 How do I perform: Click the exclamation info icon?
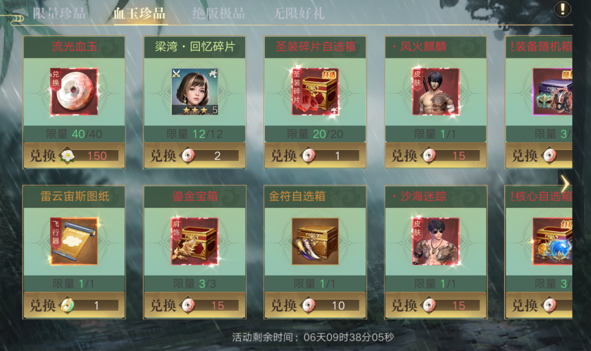pyautogui.click(x=563, y=9)
